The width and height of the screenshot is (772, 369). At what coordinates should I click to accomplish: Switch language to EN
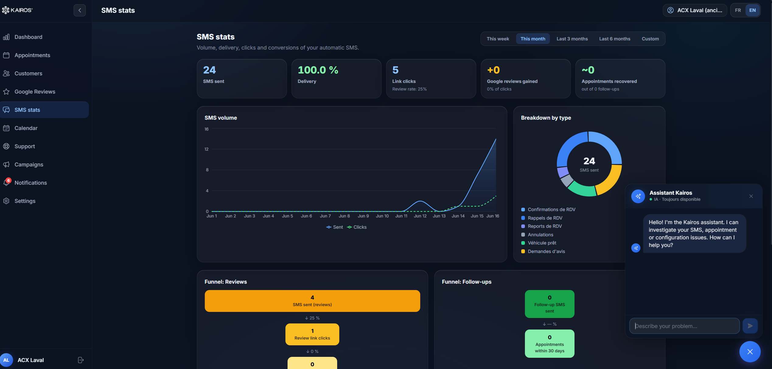(x=753, y=10)
